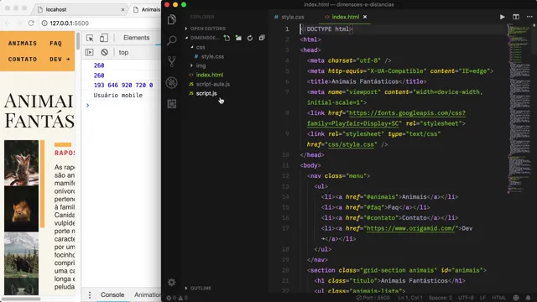Click the FAQ link in page menu
Viewport: 537px width, 302px height.
pyautogui.click(x=55, y=43)
